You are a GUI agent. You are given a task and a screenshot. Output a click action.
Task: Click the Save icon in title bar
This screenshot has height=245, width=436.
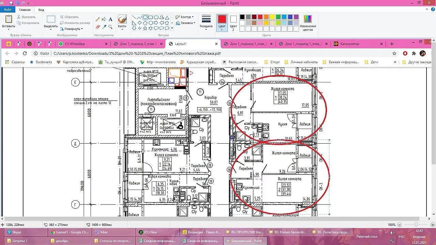[11, 3]
